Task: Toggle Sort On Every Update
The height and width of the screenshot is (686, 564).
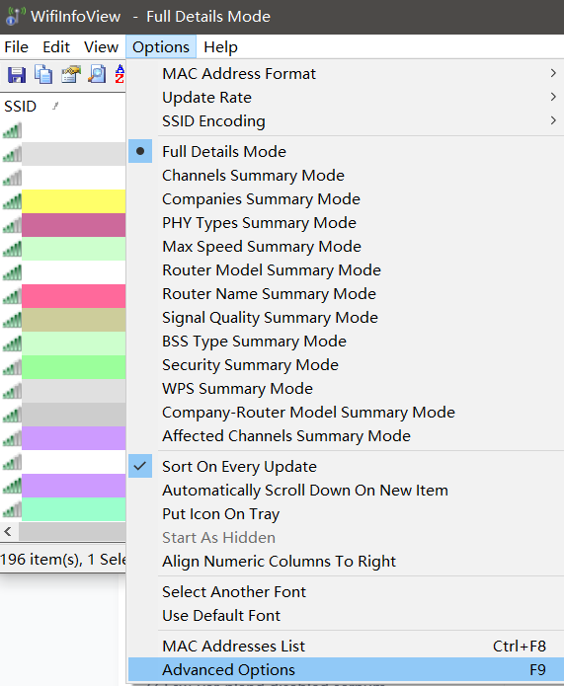Action: tap(346, 466)
